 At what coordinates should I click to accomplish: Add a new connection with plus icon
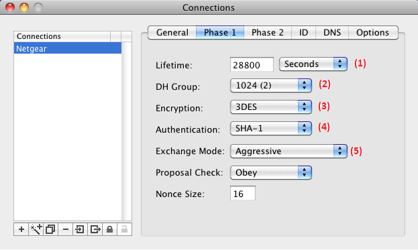pyautogui.click(x=21, y=229)
